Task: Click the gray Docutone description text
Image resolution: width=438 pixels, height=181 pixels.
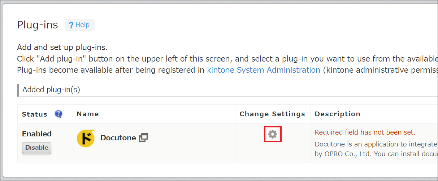Action: click(x=376, y=149)
